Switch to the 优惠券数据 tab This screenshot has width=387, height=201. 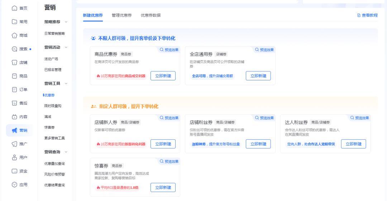click(x=150, y=15)
